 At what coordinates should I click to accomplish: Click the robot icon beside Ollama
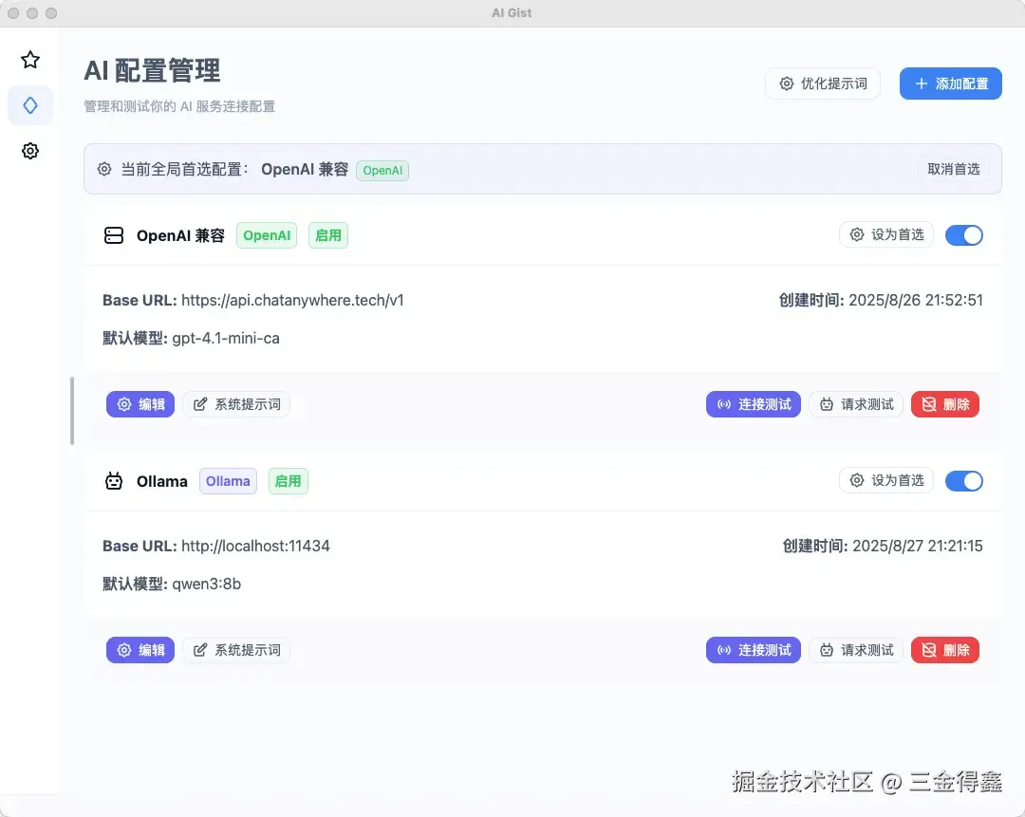click(114, 481)
